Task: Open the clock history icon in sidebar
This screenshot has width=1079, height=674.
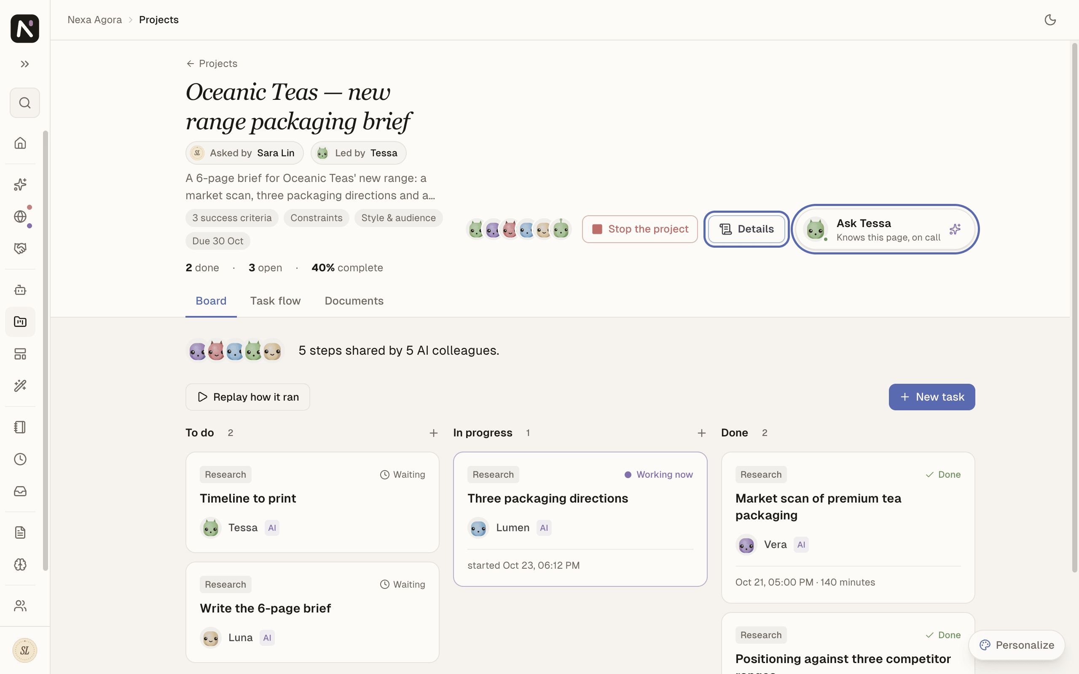Action: (20, 459)
